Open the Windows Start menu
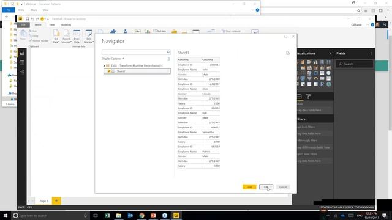This screenshot has height=220, width=392. point(6,215)
